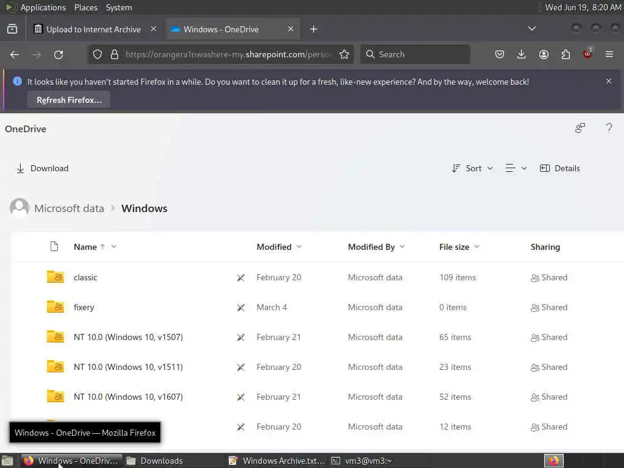Open NT 10.0 (Windows 10, v1607) folder
Image resolution: width=624 pixels, height=468 pixels.
(128, 397)
